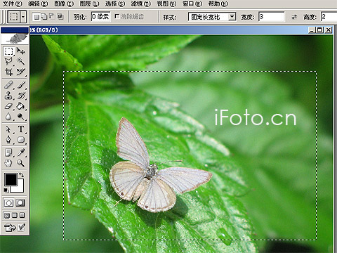Select the Eyedropper tool
This screenshot has height=253, width=337.
[x=20, y=153]
